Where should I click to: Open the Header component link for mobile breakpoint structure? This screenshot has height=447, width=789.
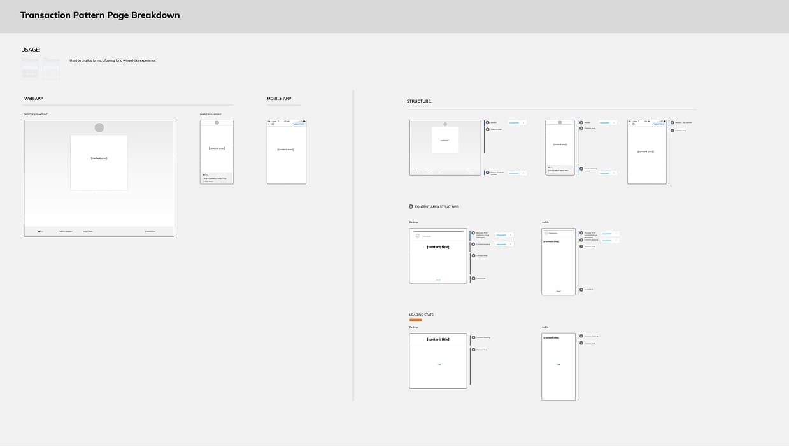(604, 122)
